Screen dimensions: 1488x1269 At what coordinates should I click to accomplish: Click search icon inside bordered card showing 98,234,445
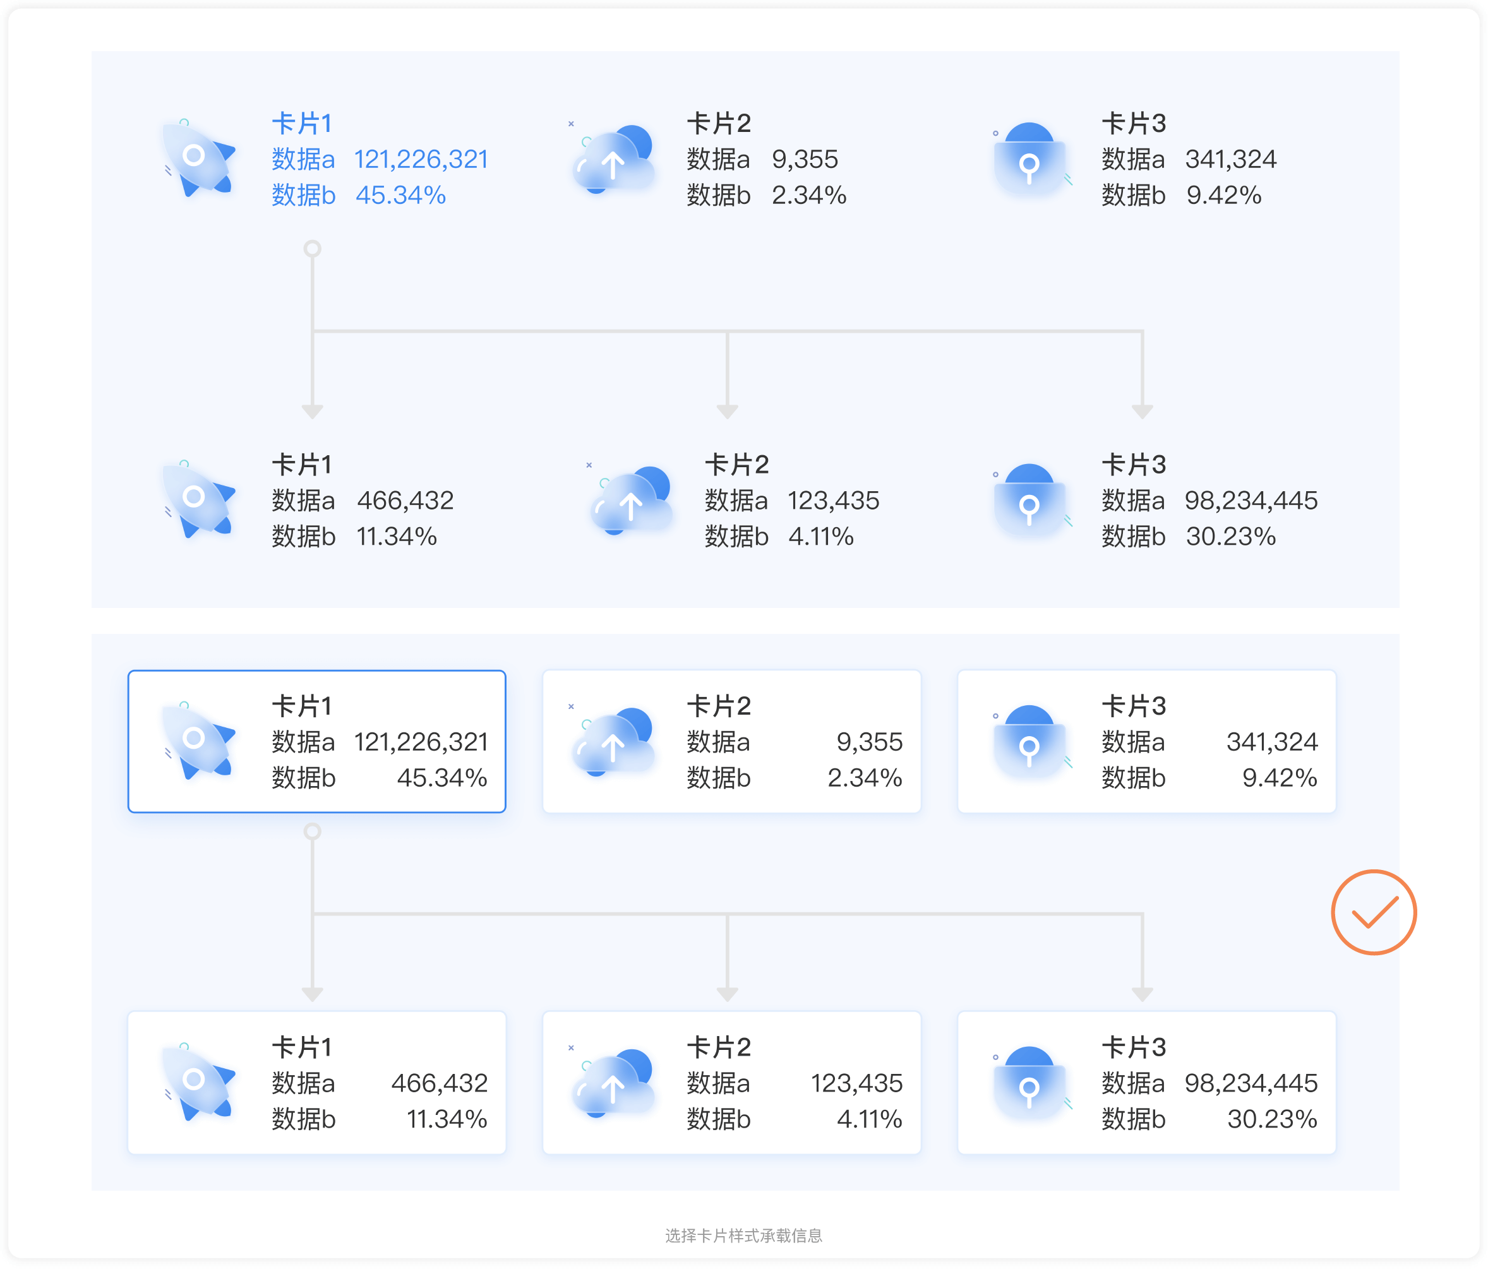pos(1029,1083)
